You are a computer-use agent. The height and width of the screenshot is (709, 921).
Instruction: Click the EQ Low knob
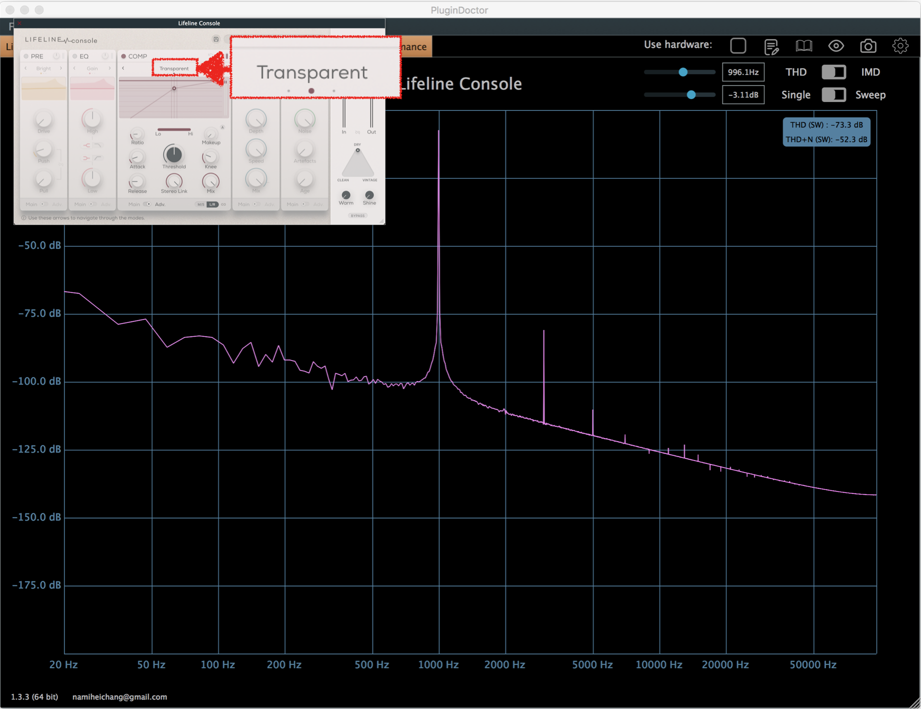pos(92,178)
